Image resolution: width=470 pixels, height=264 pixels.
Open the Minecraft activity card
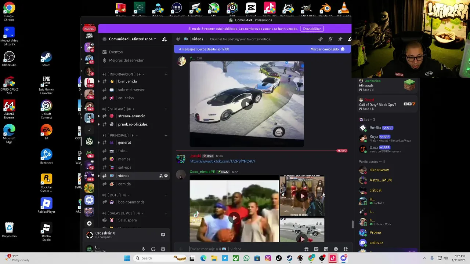click(x=387, y=85)
